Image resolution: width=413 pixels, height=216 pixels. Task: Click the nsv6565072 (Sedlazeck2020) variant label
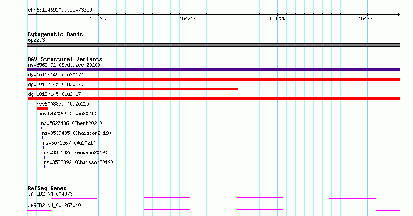[x=64, y=65]
